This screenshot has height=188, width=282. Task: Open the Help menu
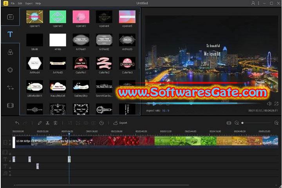click(x=38, y=3)
